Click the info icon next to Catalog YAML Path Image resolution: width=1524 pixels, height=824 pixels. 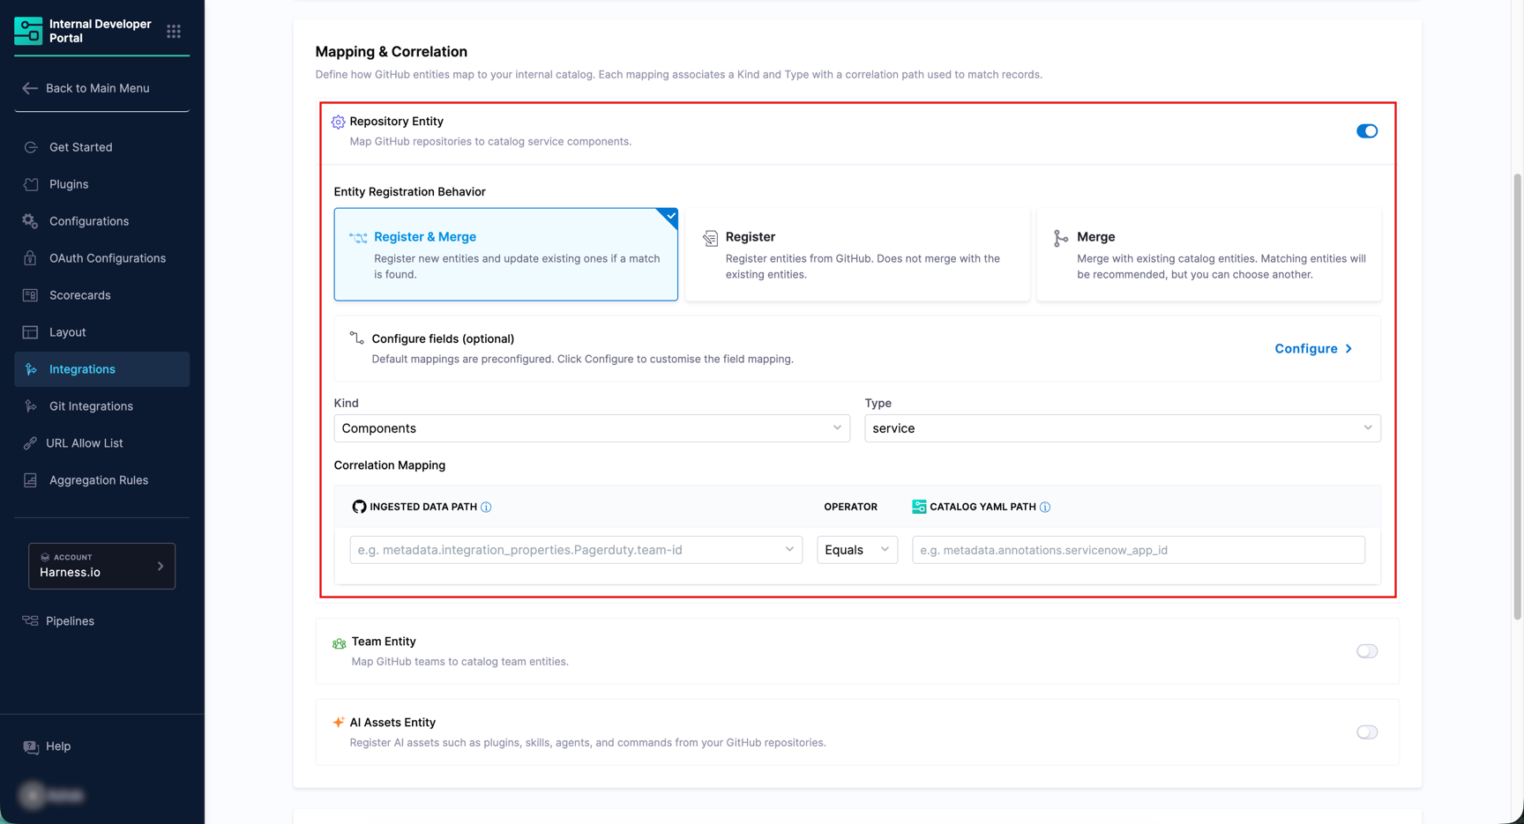pos(1045,508)
